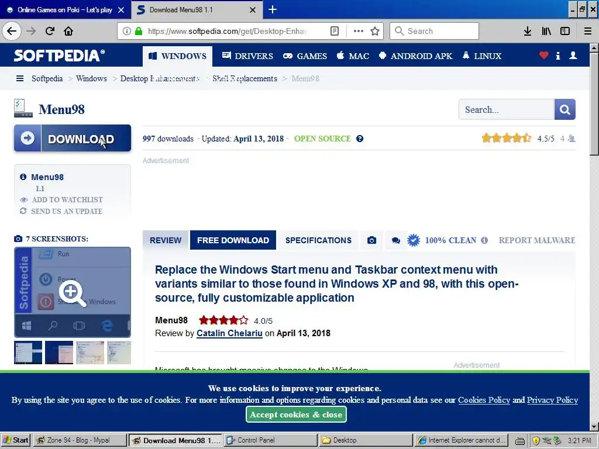Toggle the sidebar icon in browser toolbar
Viewport: 599px width, 449px height.
coord(565,31)
